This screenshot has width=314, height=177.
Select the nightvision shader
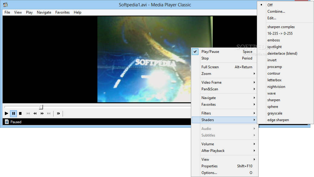tap(285, 87)
